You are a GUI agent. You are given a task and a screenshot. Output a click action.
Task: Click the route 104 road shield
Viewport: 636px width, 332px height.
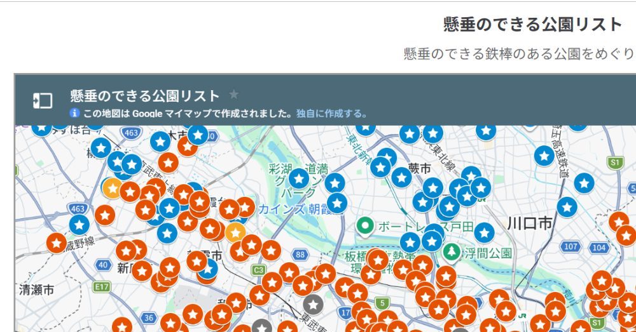click(598, 248)
